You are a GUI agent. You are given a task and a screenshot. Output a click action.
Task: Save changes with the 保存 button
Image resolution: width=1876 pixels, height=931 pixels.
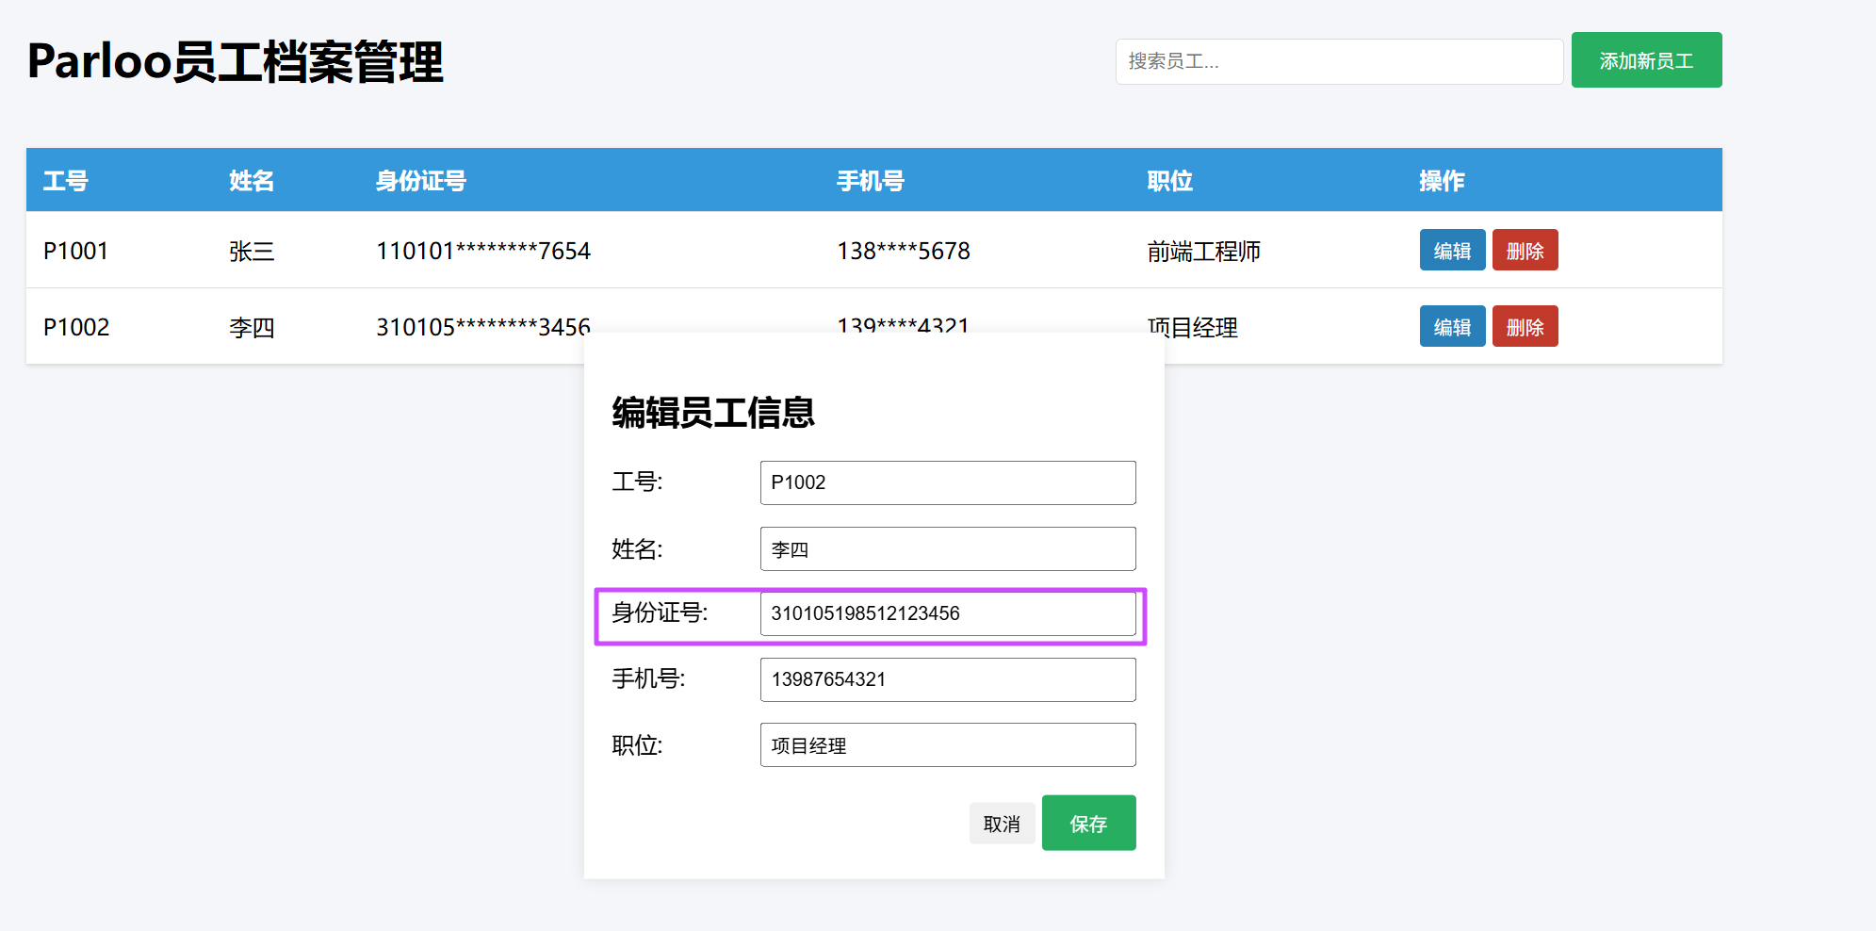1087,824
